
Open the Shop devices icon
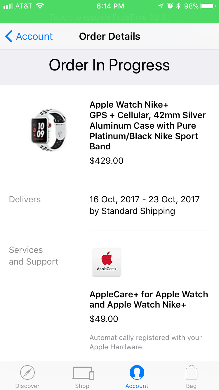click(83, 373)
